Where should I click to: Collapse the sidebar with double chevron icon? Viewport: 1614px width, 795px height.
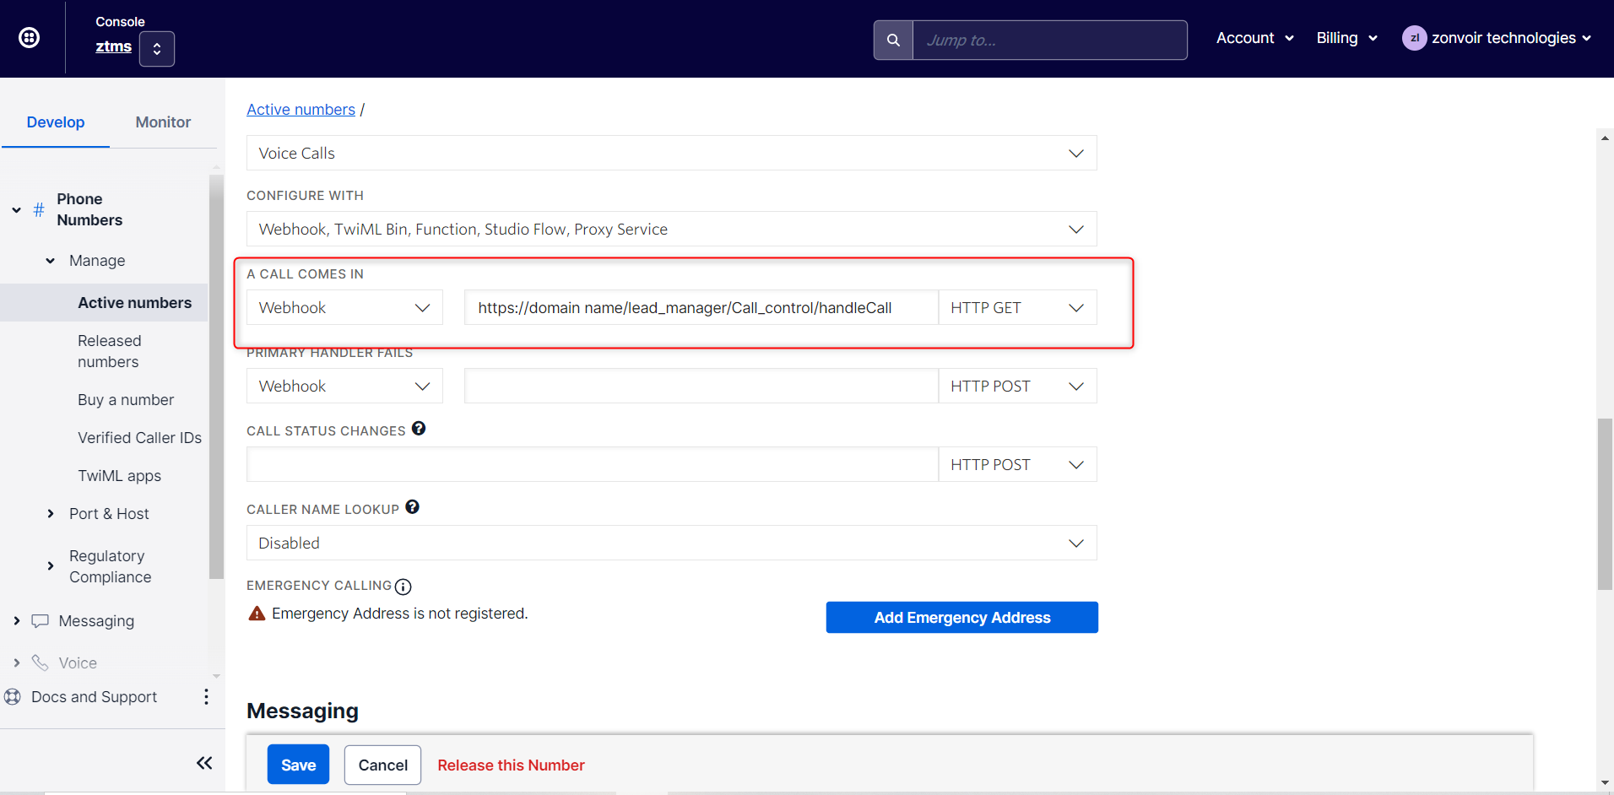204,763
